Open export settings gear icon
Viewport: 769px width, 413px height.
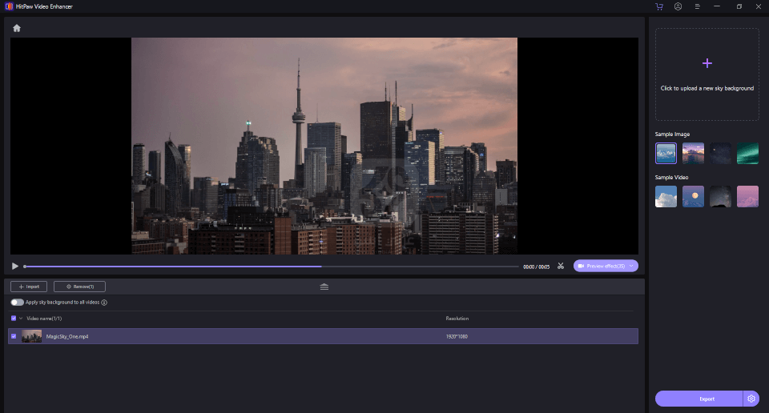click(x=751, y=399)
